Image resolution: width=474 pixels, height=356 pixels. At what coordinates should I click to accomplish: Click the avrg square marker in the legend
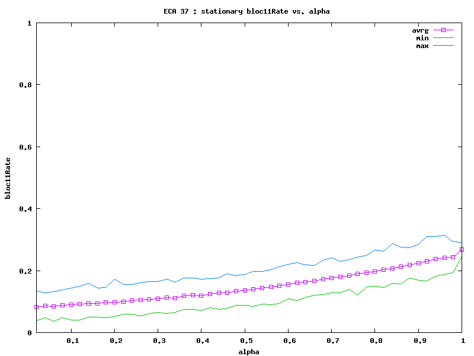tap(443, 30)
